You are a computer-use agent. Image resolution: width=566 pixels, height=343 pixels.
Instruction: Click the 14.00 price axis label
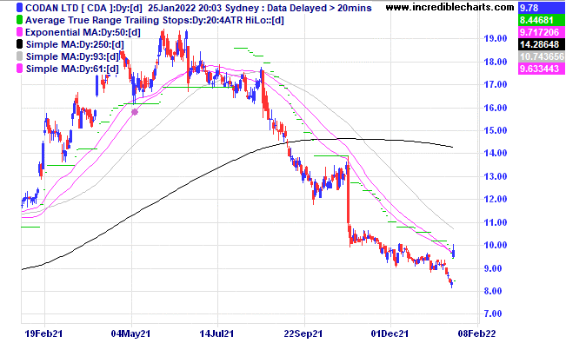pos(496,154)
